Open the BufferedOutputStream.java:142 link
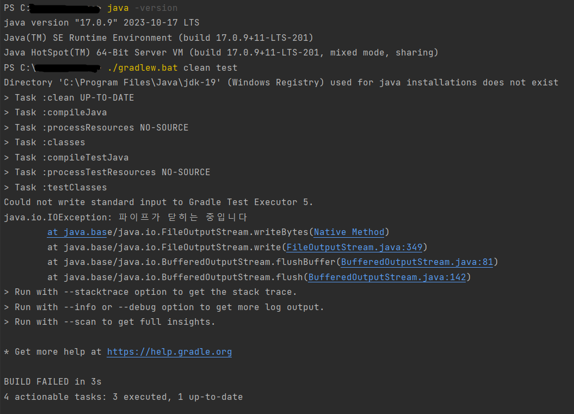 pyautogui.click(x=387, y=277)
